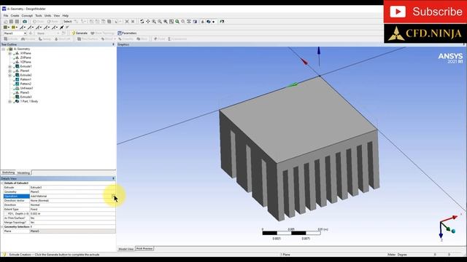Switch to the Modeling tab
Screen dimensions: 467x262
[x=23, y=173]
